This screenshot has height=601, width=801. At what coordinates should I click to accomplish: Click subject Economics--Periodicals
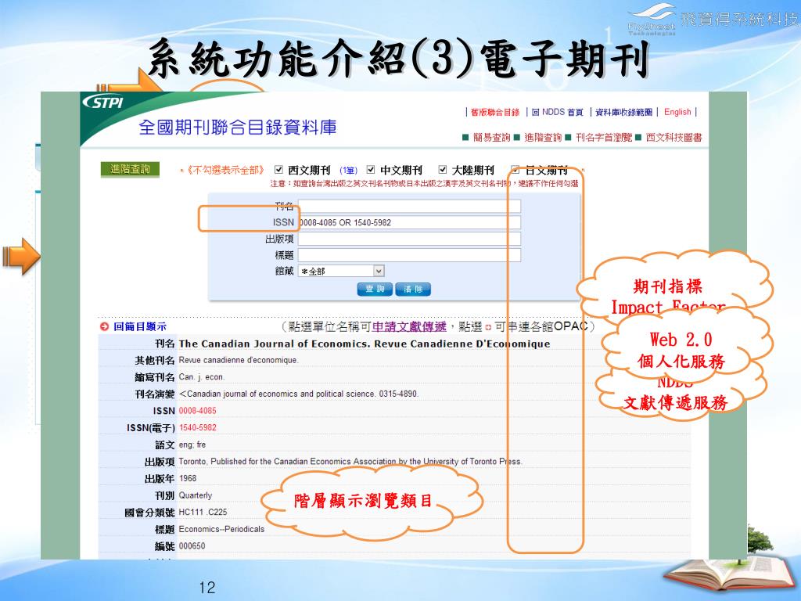(x=221, y=529)
